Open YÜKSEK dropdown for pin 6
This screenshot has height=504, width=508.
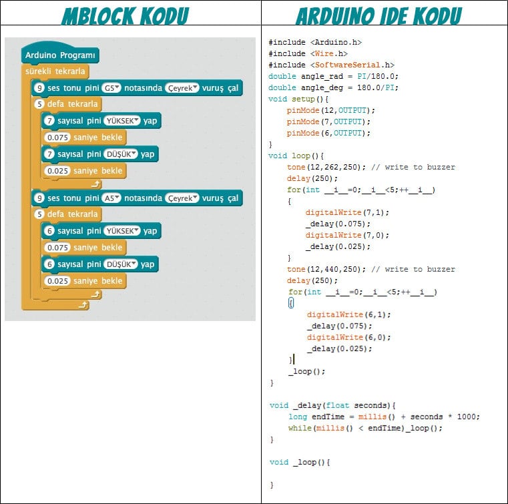click(x=121, y=231)
